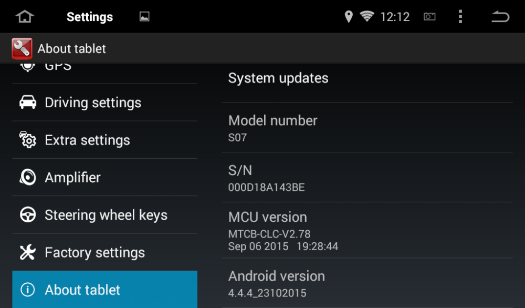Viewport: 525px width, 308px height.
Task: Tap the Android version 4.4.4 entry
Action: [x=367, y=283]
